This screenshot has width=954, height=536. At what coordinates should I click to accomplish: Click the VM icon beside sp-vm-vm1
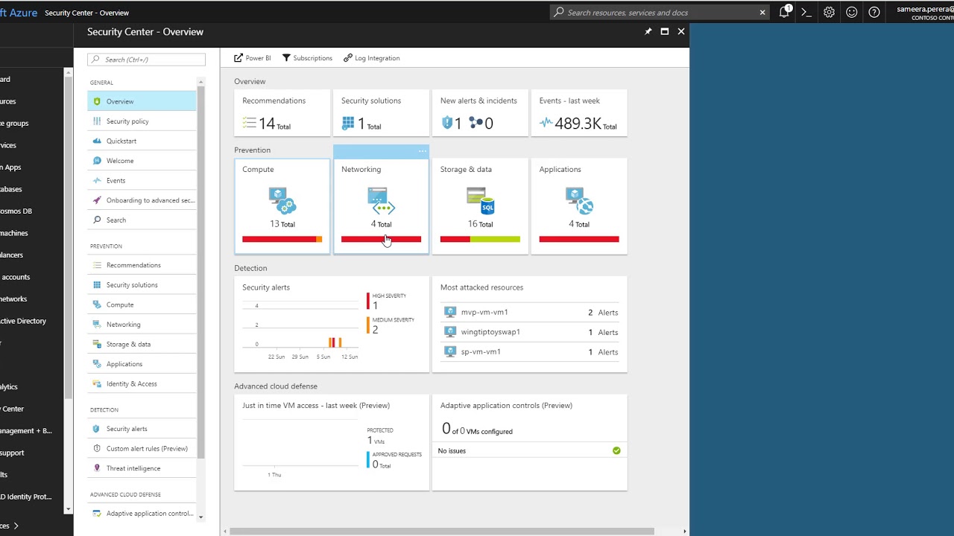[x=449, y=351]
